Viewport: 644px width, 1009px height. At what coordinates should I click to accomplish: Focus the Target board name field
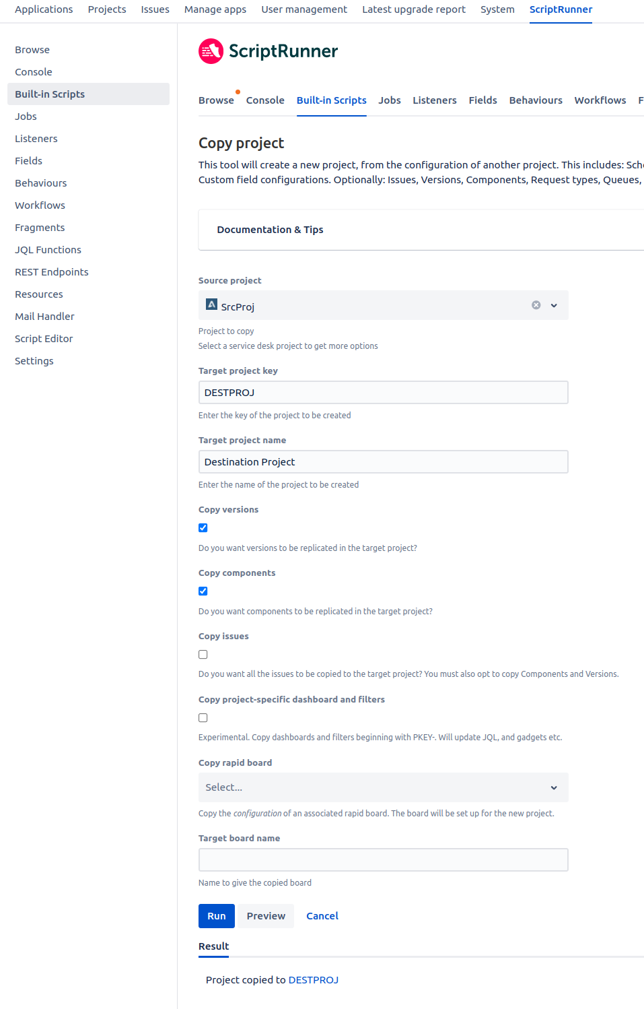click(383, 860)
